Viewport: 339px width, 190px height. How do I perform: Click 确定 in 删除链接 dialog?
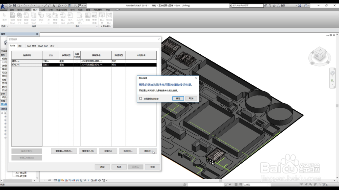(x=178, y=98)
